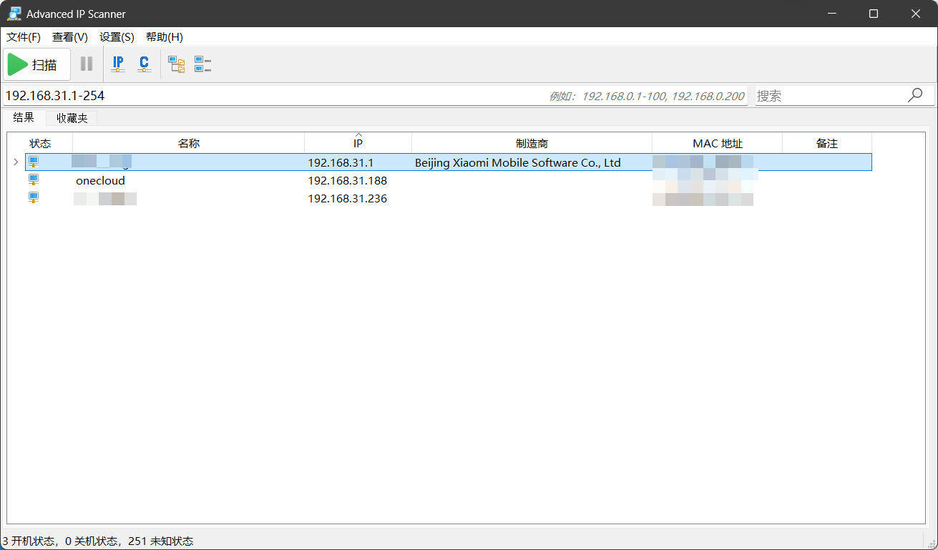This screenshot has height=550, width=938.
Task: Sort by the 制造商 column header
Action: tap(532, 144)
